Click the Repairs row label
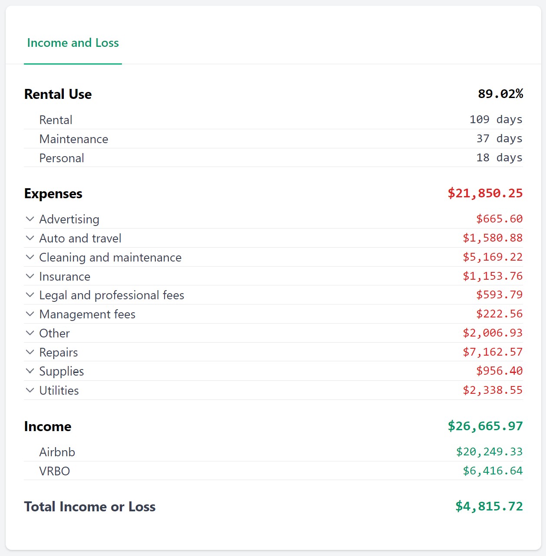The height and width of the screenshot is (556, 546). pyautogui.click(x=59, y=352)
